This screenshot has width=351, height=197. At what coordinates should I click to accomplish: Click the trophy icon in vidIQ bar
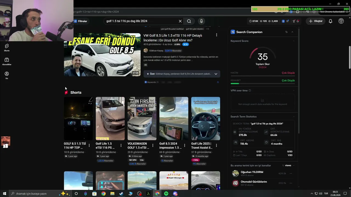(x=294, y=21)
